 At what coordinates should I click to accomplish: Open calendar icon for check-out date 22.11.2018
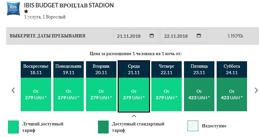click(x=199, y=36)
